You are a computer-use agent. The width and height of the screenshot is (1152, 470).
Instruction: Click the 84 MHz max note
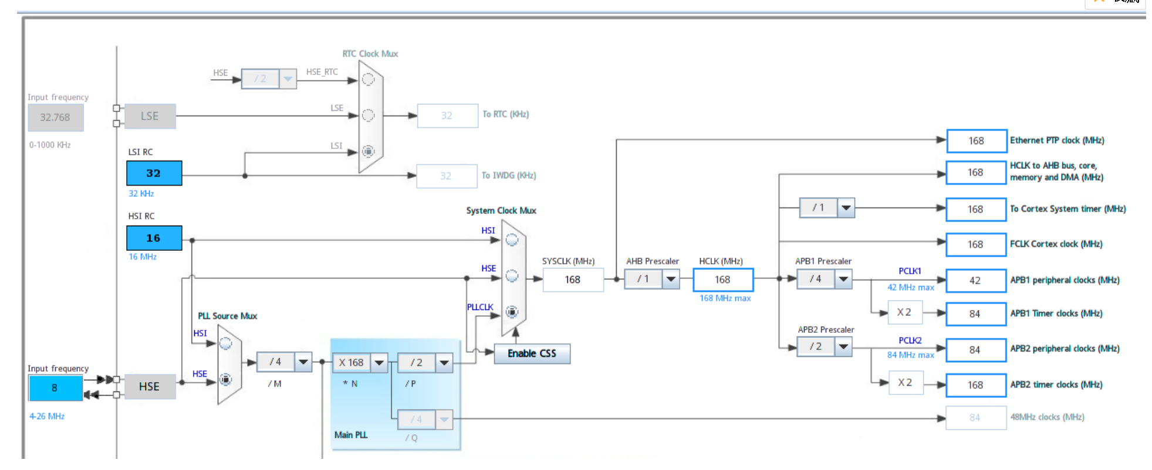point(911,355)
